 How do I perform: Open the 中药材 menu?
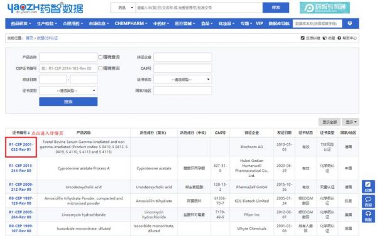(x=161, y=23)
